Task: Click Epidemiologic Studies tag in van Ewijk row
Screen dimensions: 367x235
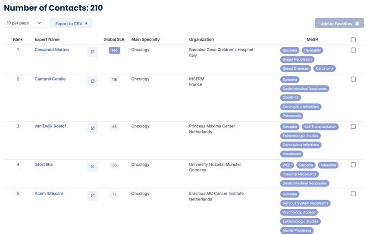Action: point(300,136)
